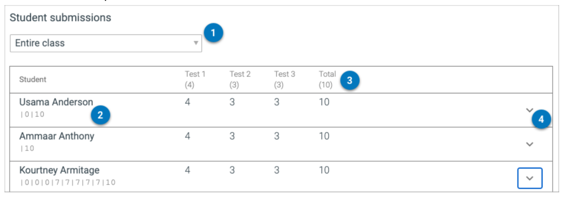This screenshot has width=562, height=197.
Task: Click blue annotation marker number 1
Action: click(213, 33)
